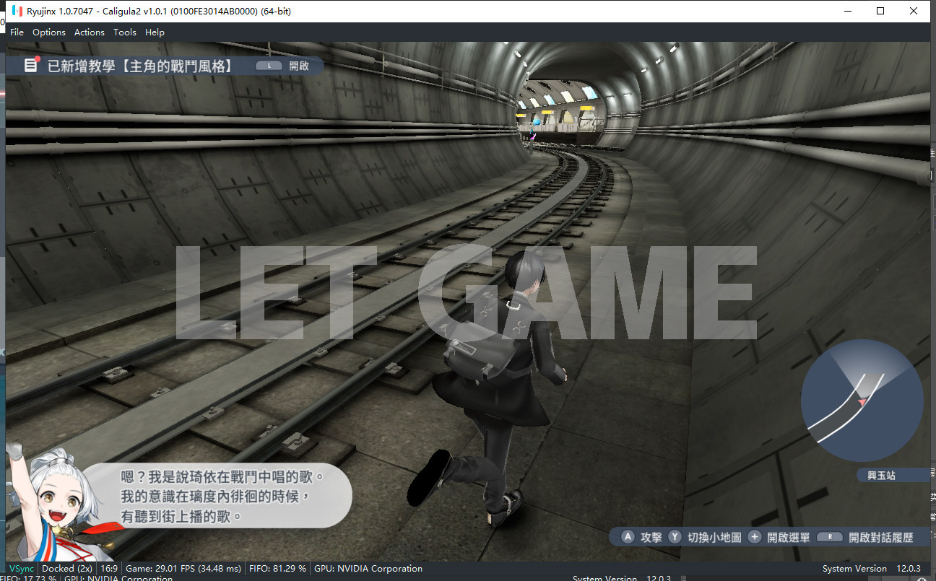Click the Y button minimap toggle icon

(x=675, y=537)
